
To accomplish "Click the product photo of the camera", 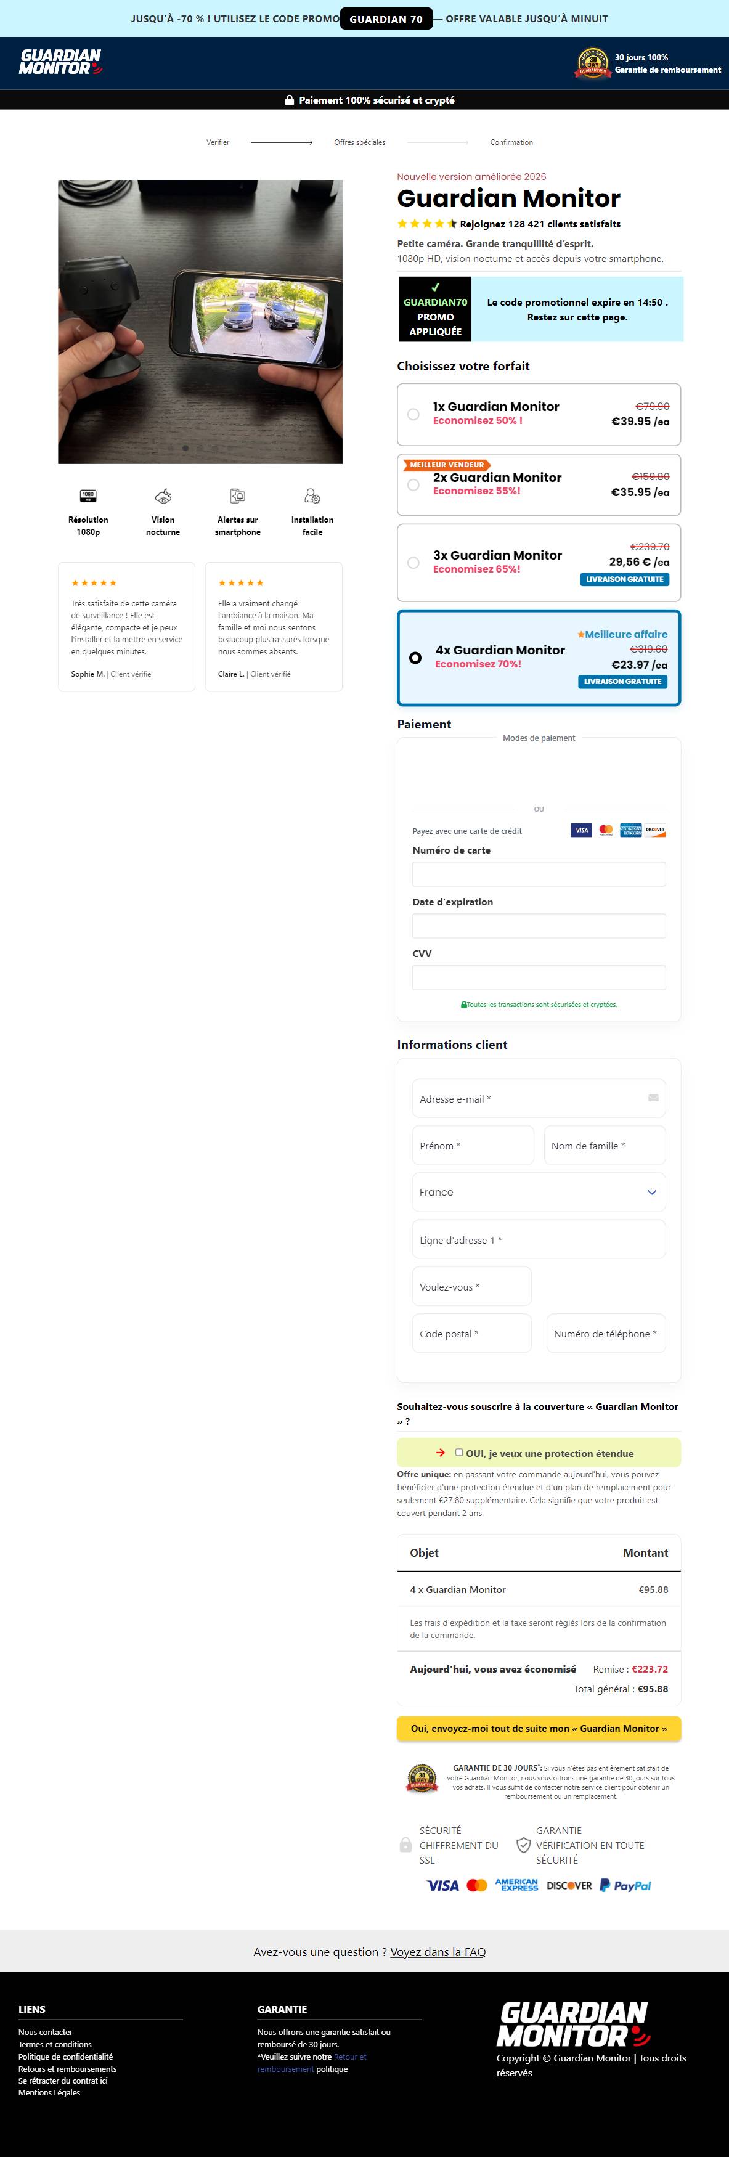I will point(200,322).
